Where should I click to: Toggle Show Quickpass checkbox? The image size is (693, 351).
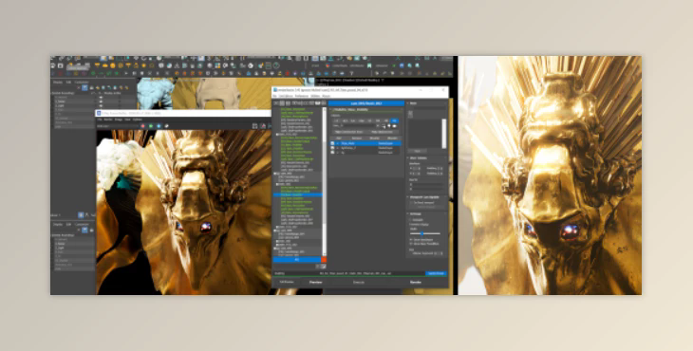(x=411, y=240)
